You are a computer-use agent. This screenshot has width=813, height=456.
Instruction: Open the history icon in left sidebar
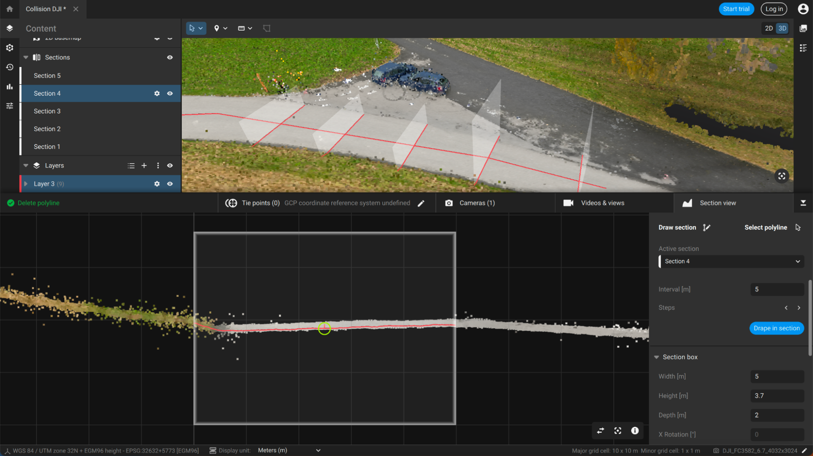click(x=10, y=67)
